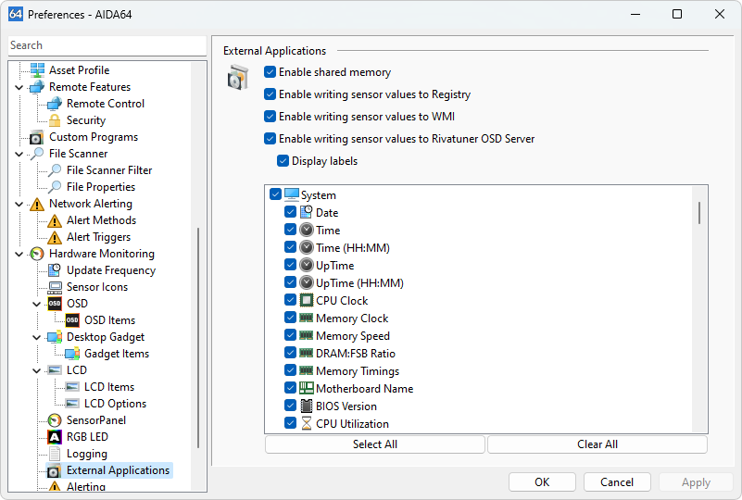Click the Network Alerting warning icon
742x500 pixels.
[37, 204]
